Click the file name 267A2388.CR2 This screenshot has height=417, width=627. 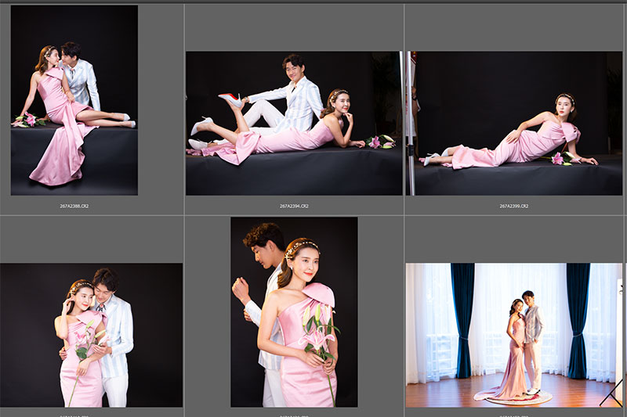pyautogui.click(x=74, y=207)
